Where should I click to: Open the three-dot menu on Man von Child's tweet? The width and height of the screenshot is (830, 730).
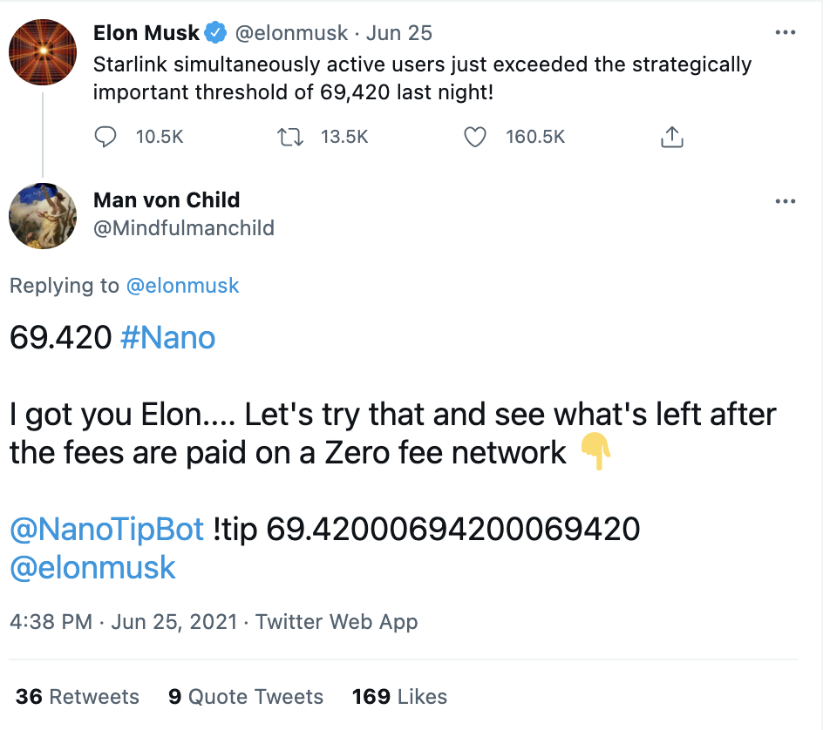click(x=786, y=201)
